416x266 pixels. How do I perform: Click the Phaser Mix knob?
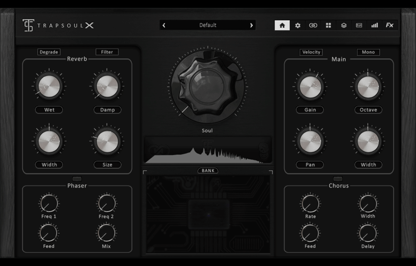(106, 233)
